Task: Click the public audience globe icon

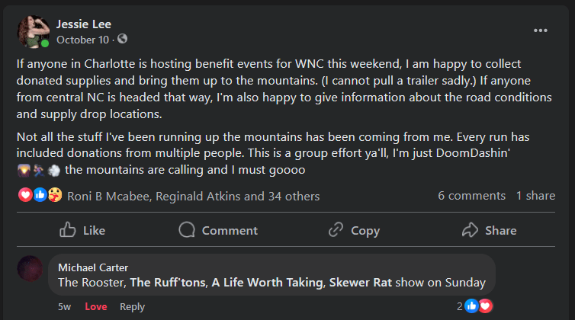Action: [x=123, y=39]
